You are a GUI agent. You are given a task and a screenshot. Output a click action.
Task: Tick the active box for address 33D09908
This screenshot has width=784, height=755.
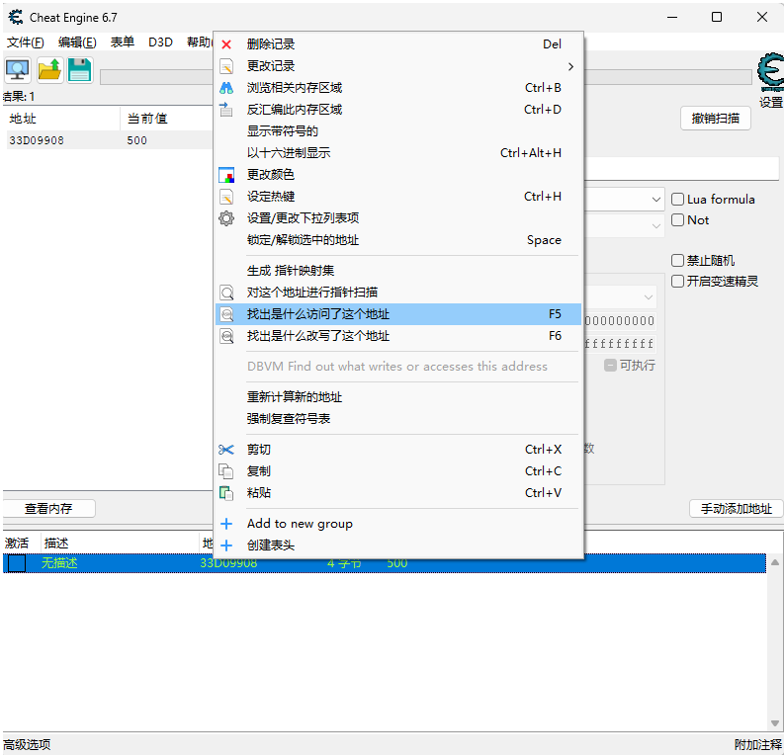click(x=17, y=563)
